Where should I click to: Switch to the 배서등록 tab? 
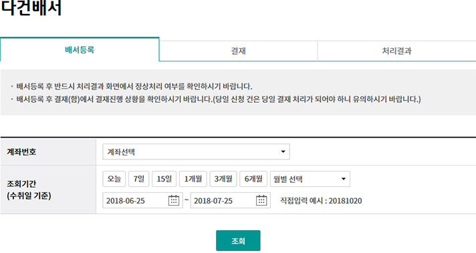80,49
